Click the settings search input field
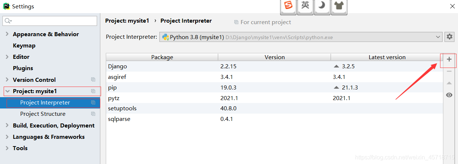This screenshot has height=164, width=458. pyautogui.click(x=51, y=21)
